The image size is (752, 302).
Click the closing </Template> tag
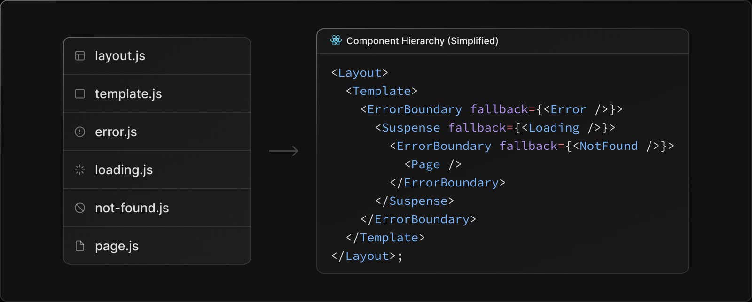tap(385, 238)
